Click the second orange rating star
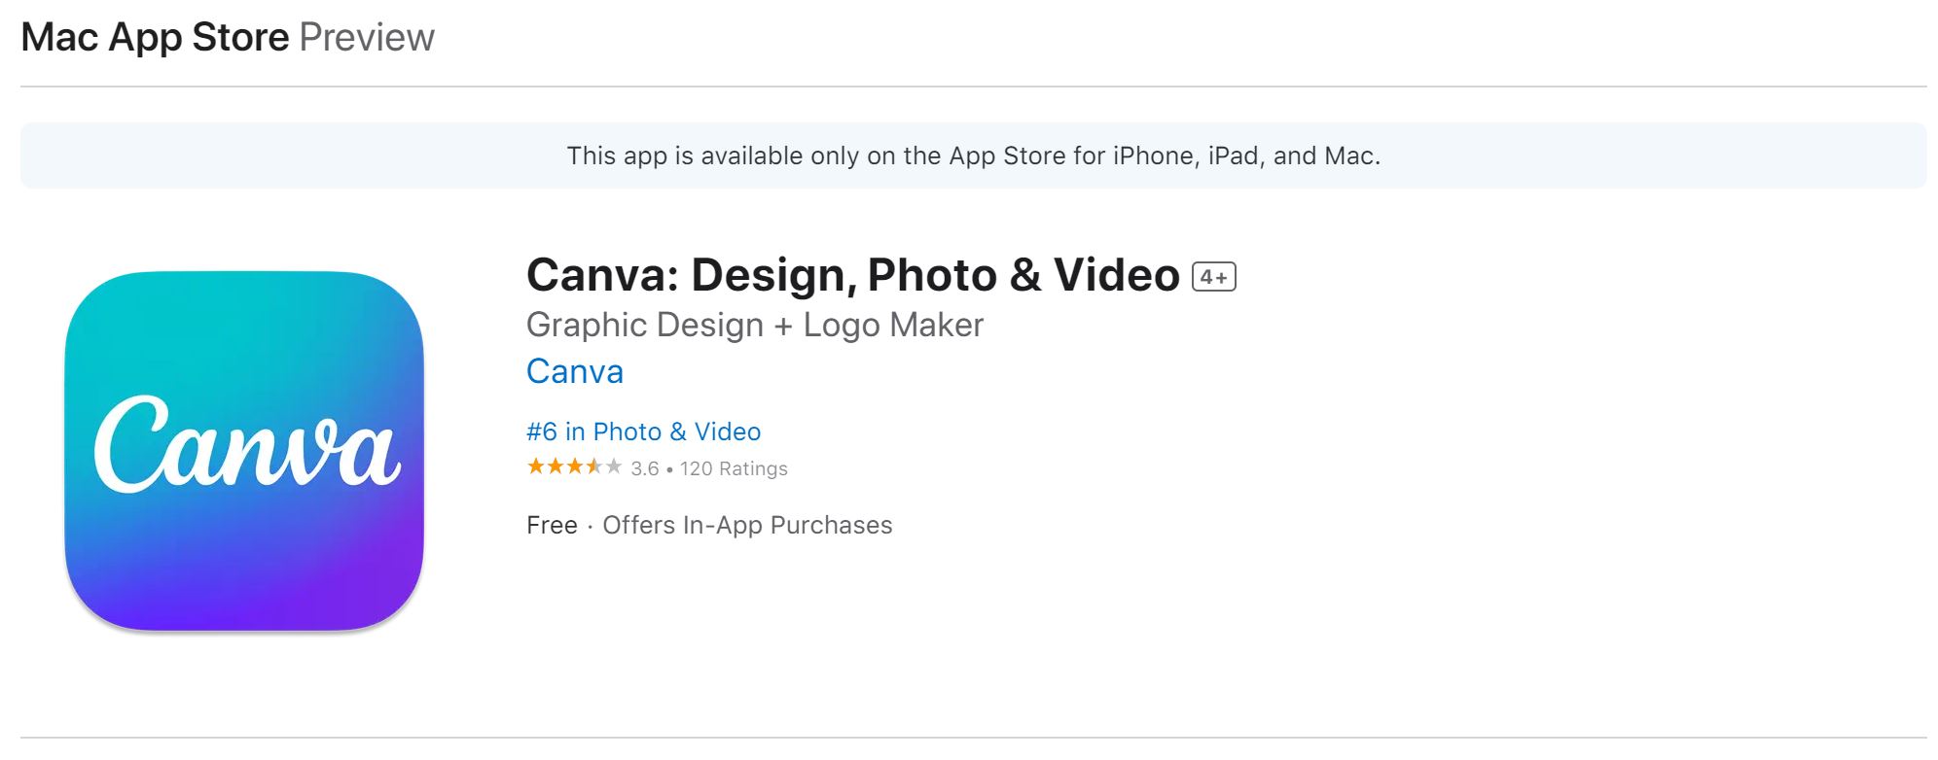The height and width of the screenshot is (760, 1938). (556, 467)
